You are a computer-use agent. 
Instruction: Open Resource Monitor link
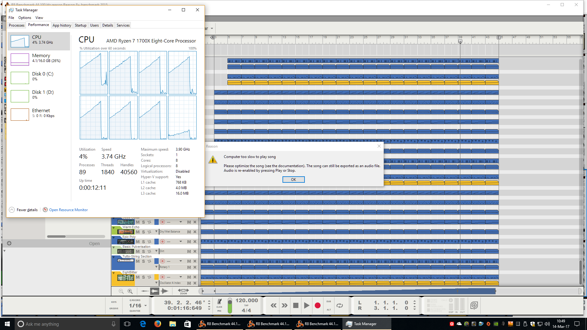[x=68, y=210]
